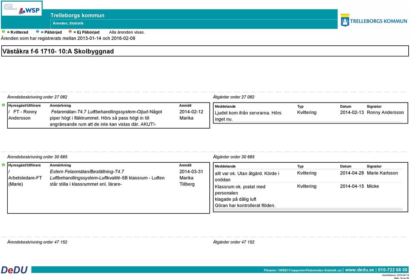Select the action date 2014-04-15
410x279 pixels.
[352, 186]
